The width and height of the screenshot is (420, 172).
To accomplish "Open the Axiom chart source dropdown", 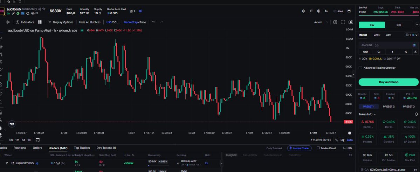I will click(x=321, y=22).
